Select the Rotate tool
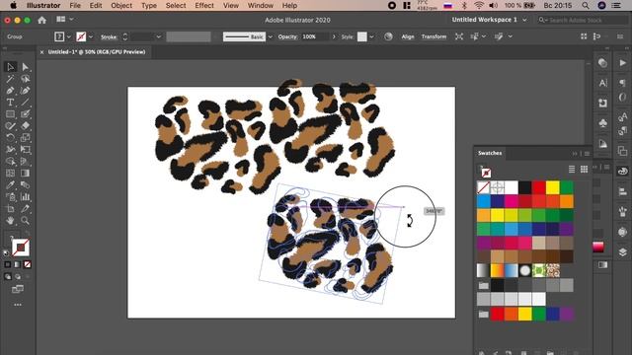The height and width of the screenshot is (355, 632). pyautogui.click(x=10, y=138)
